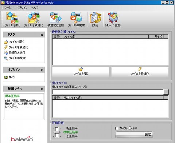Screen dimensions: 175x143
Task: Select the 最適化と送信 toolbar icon
Action: coord(55,19)
